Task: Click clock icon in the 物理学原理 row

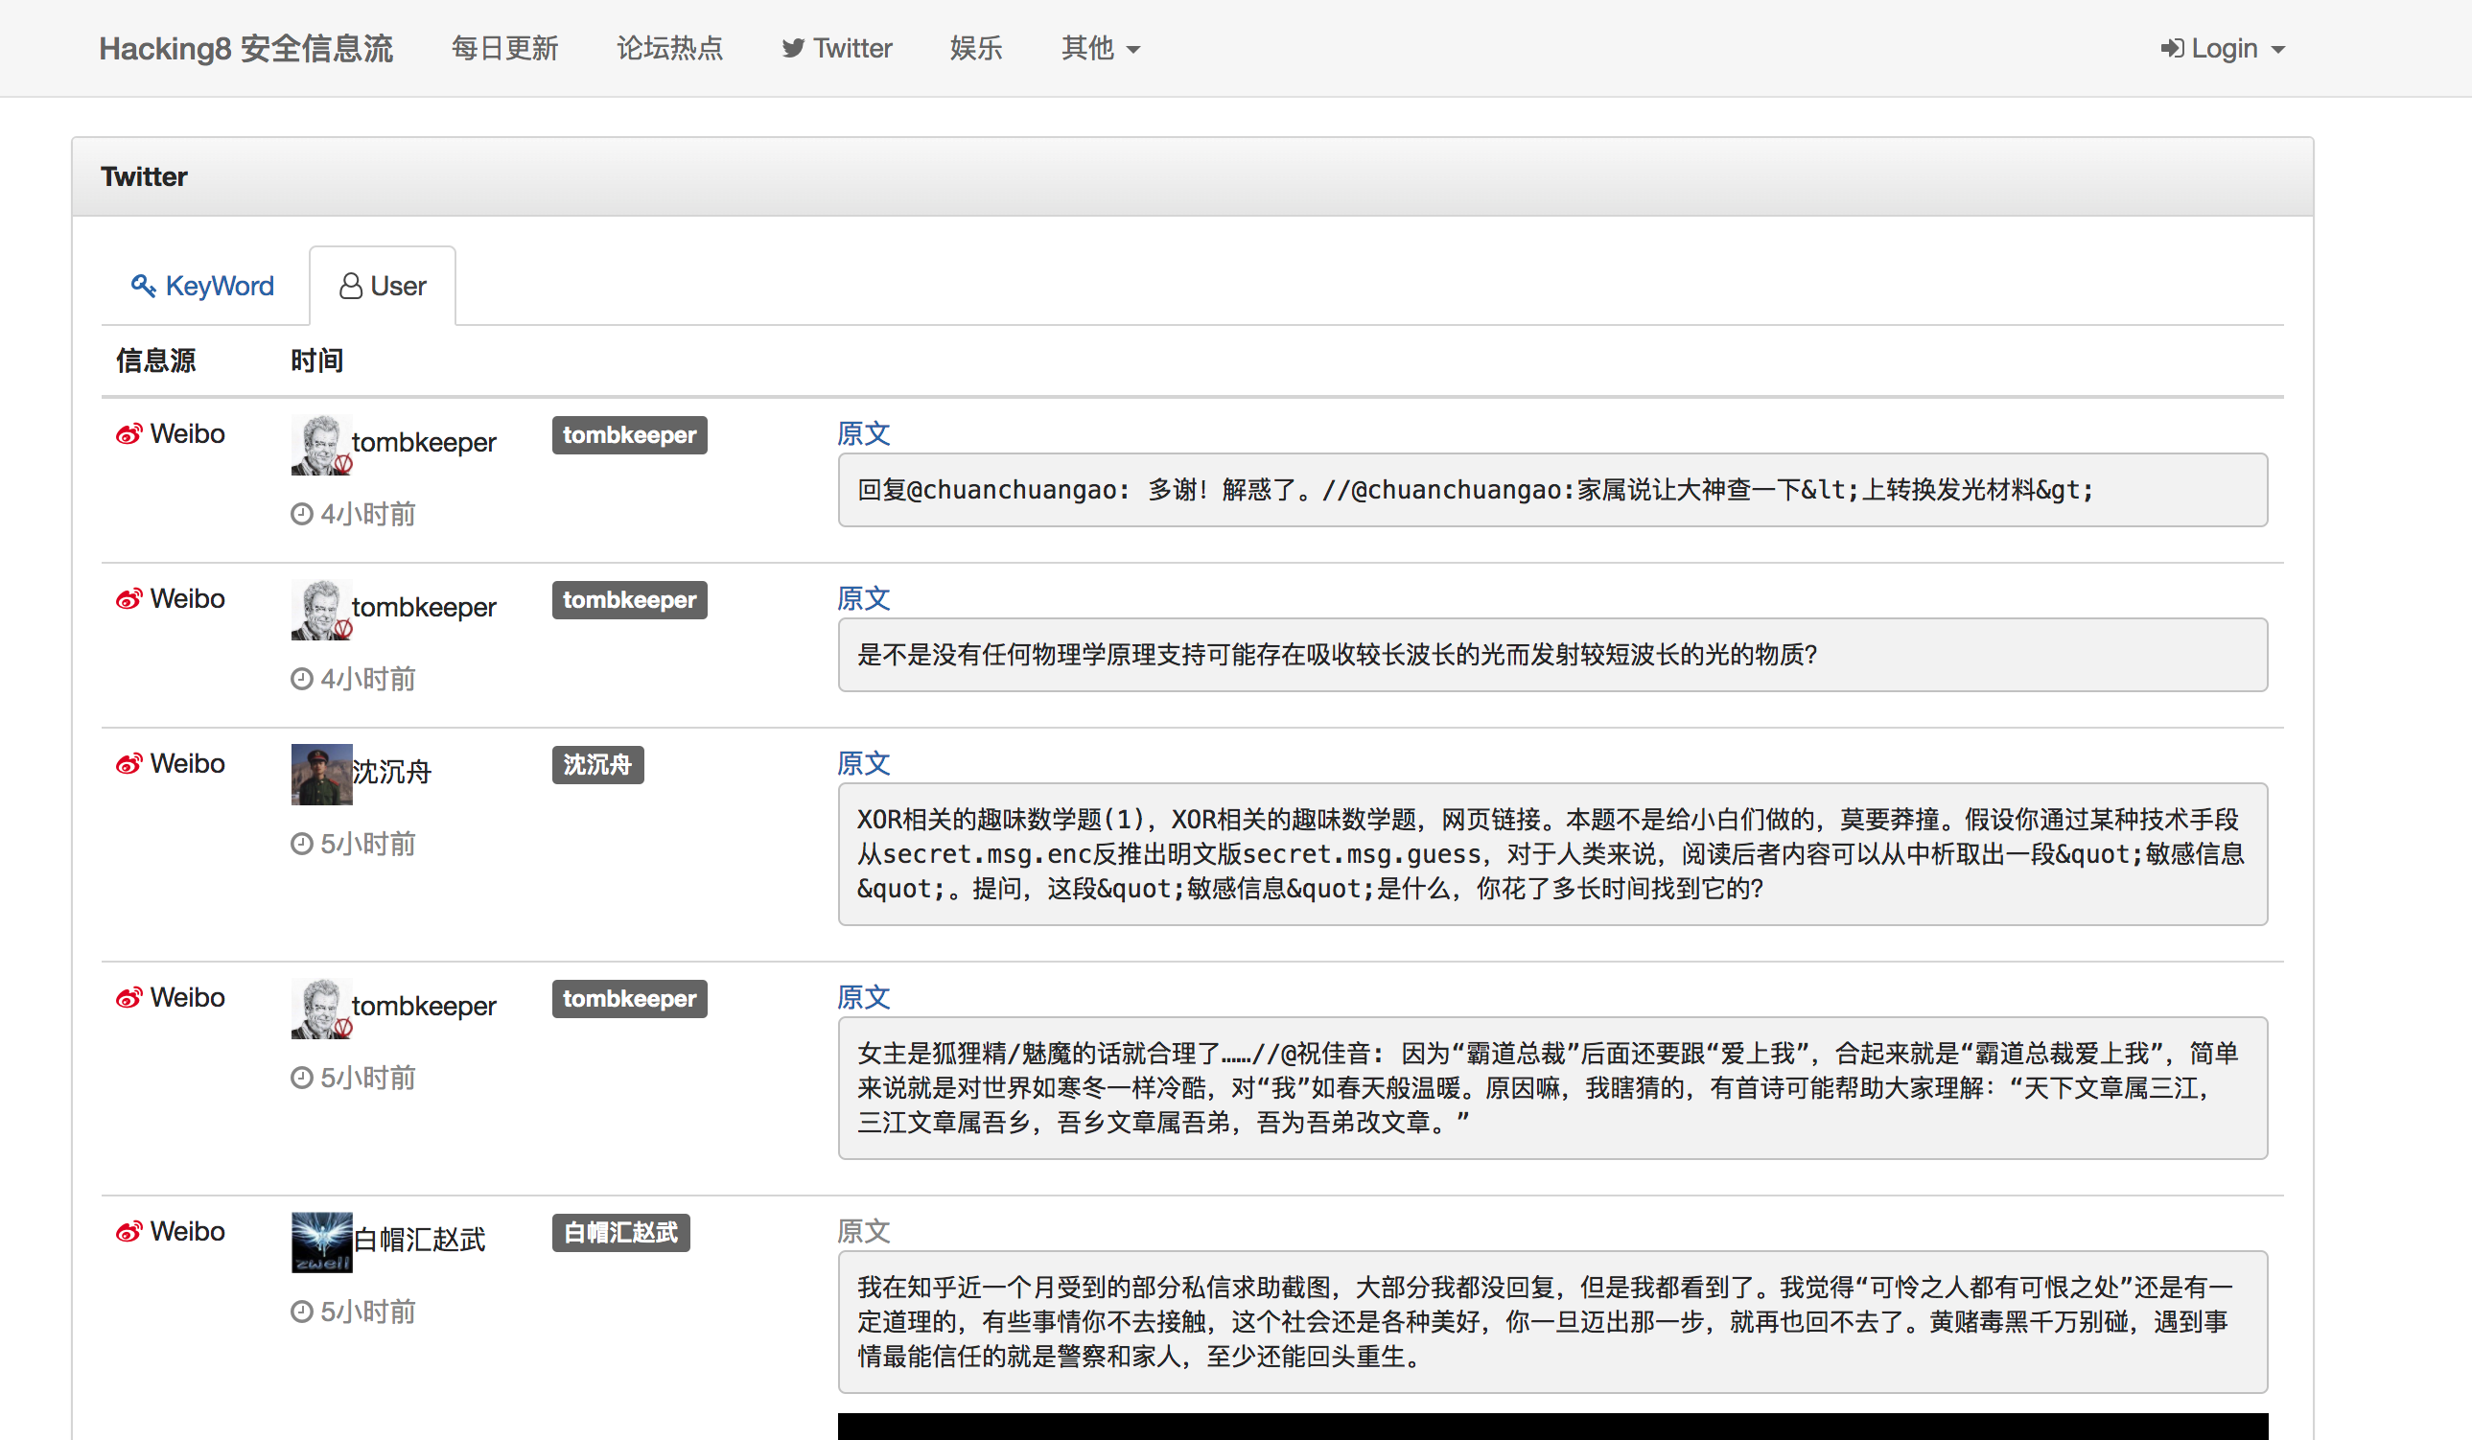Action: pyautogui.click(x=301, y=679)
